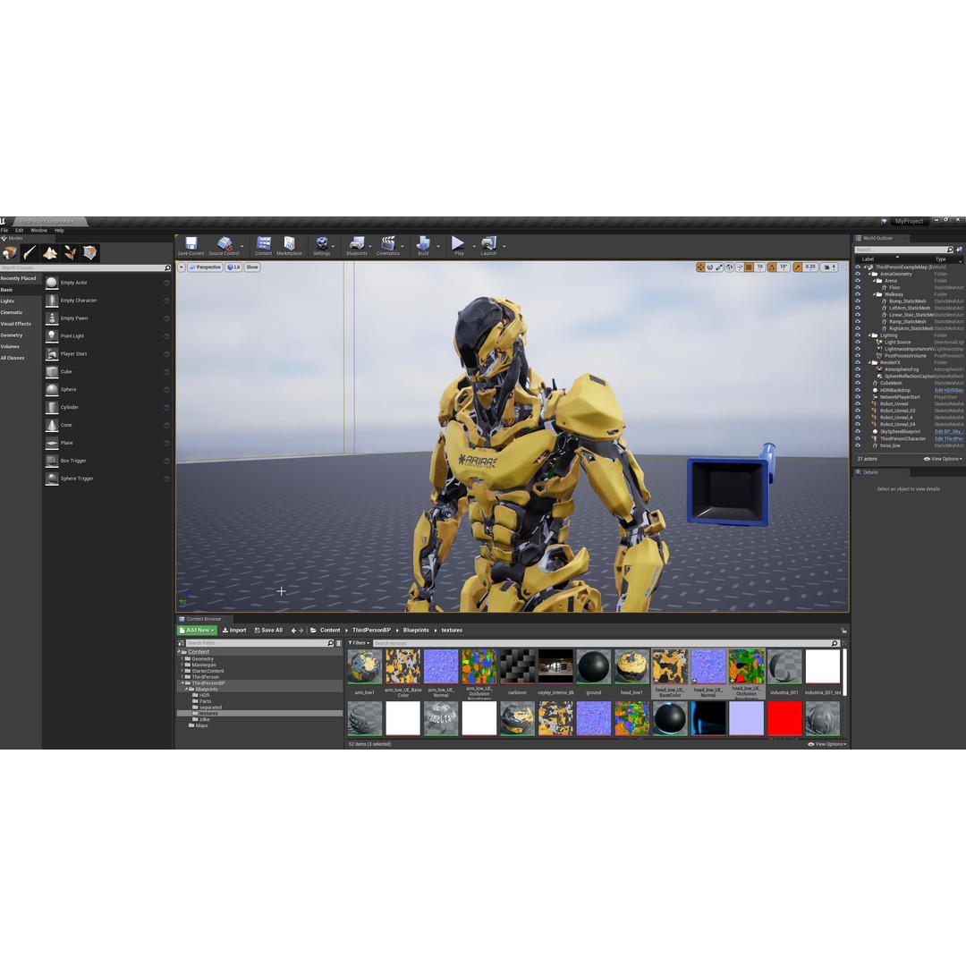Open the Edit menu
This screenshot has height=966, width=966.
(x=20, y=231)
